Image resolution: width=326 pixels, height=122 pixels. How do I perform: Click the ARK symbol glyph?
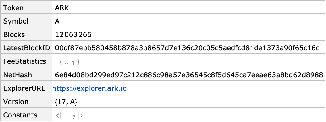point(57,21)
